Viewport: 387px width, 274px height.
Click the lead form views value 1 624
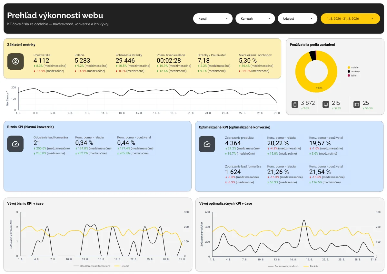[x=233, y=172]
